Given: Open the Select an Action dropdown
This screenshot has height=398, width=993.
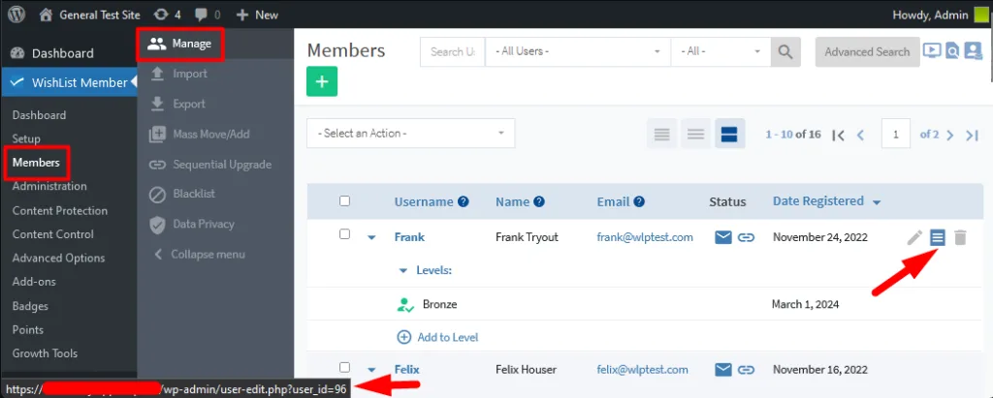Looking at the screenshot, I should click(x=411, y=134).
